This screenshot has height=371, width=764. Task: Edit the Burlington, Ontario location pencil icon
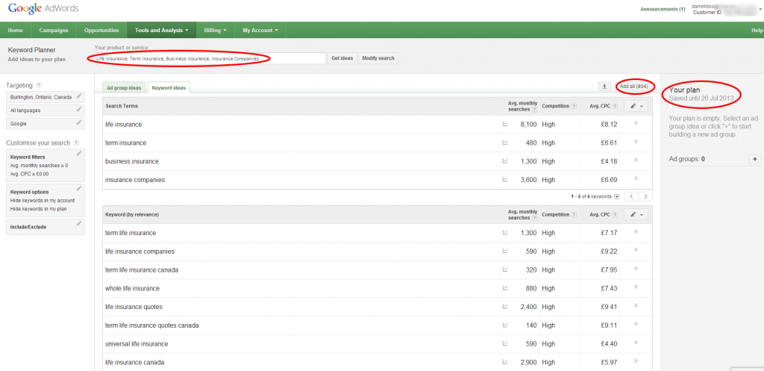pos(79,96)
